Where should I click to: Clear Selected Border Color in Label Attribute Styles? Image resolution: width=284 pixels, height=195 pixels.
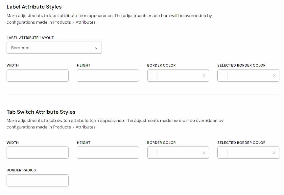click(x=274, y=76)
